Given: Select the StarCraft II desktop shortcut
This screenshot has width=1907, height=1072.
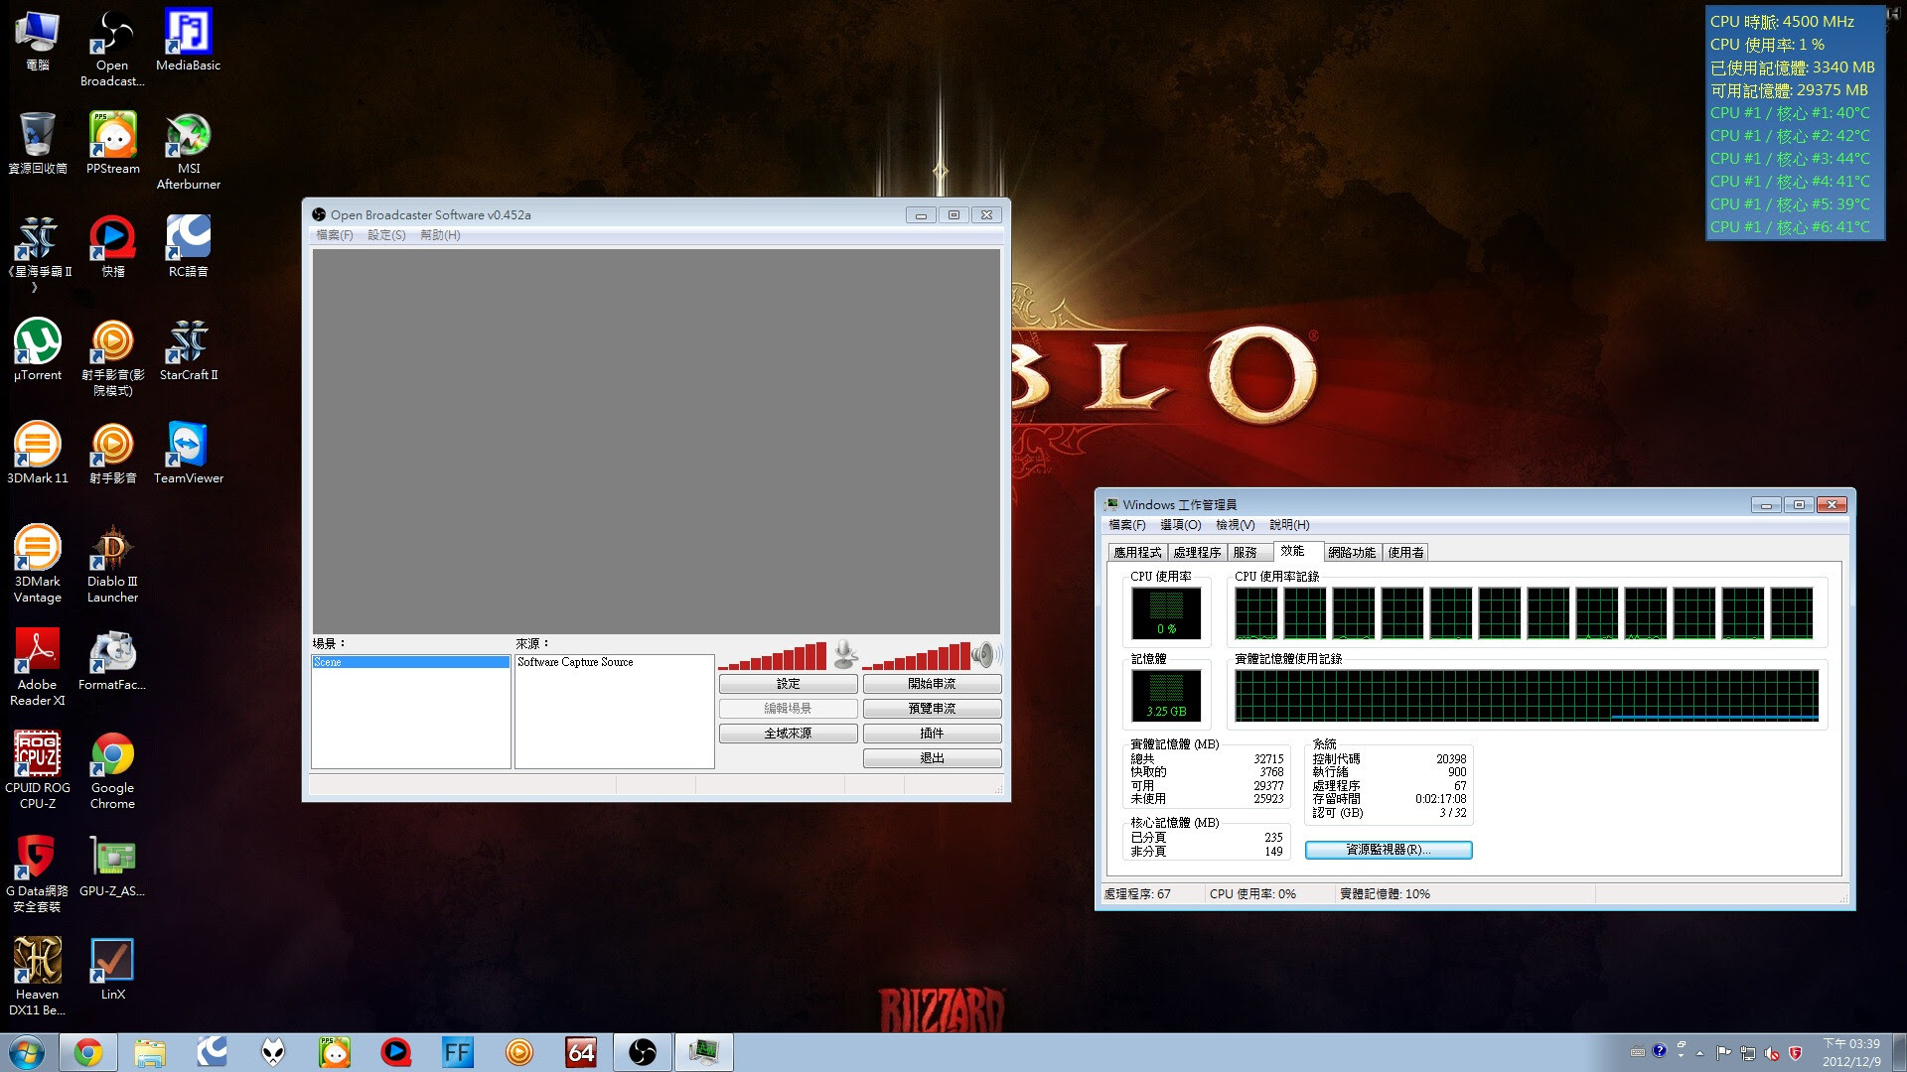Looking at the screenshot, I should click(x=188, y=349).
